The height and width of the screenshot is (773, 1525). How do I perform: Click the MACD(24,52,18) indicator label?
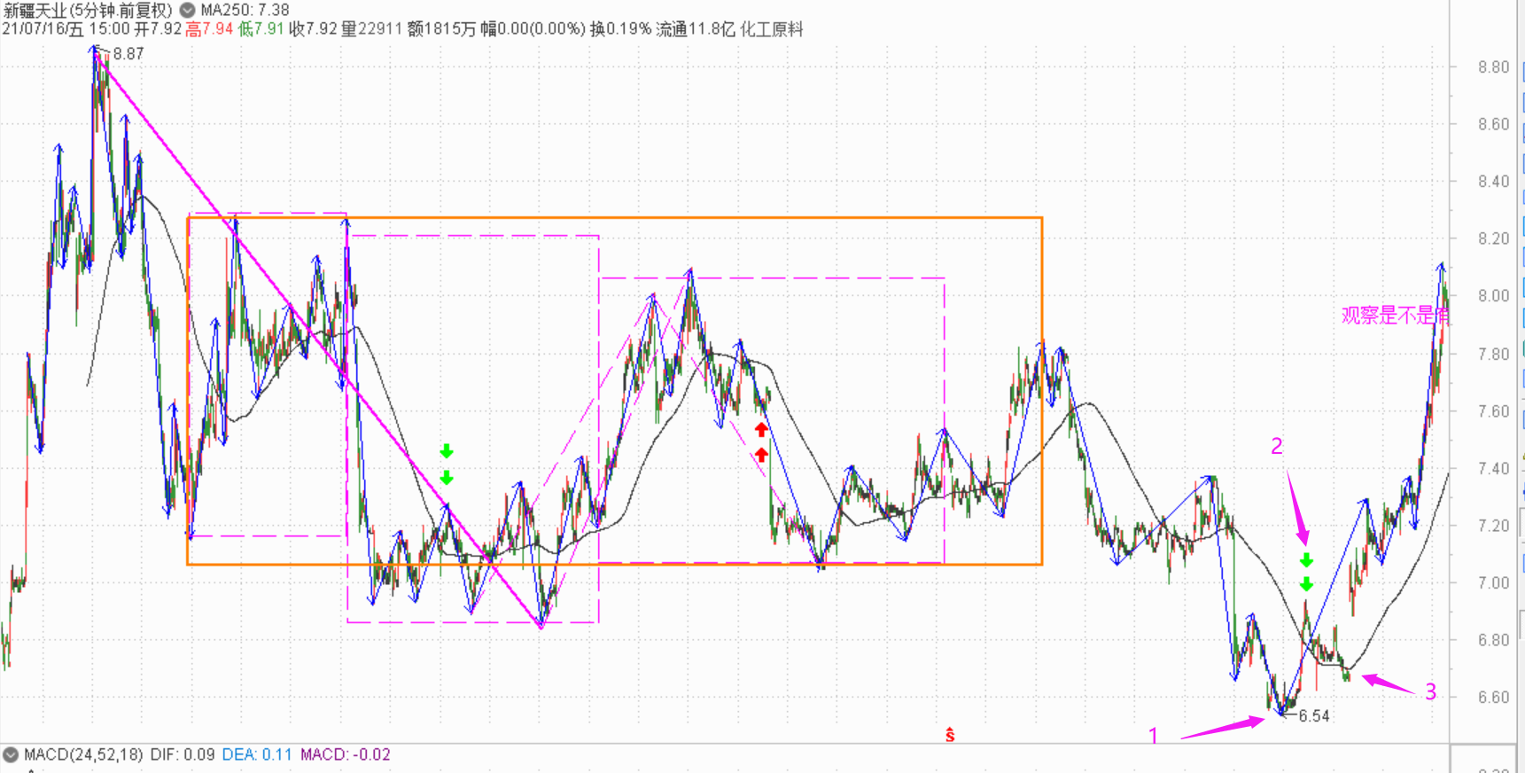point(83,755)
